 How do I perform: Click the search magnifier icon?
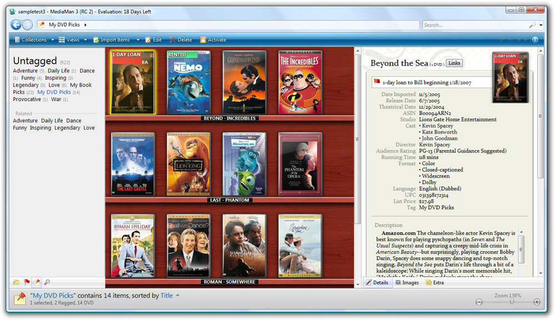(532, 25)
